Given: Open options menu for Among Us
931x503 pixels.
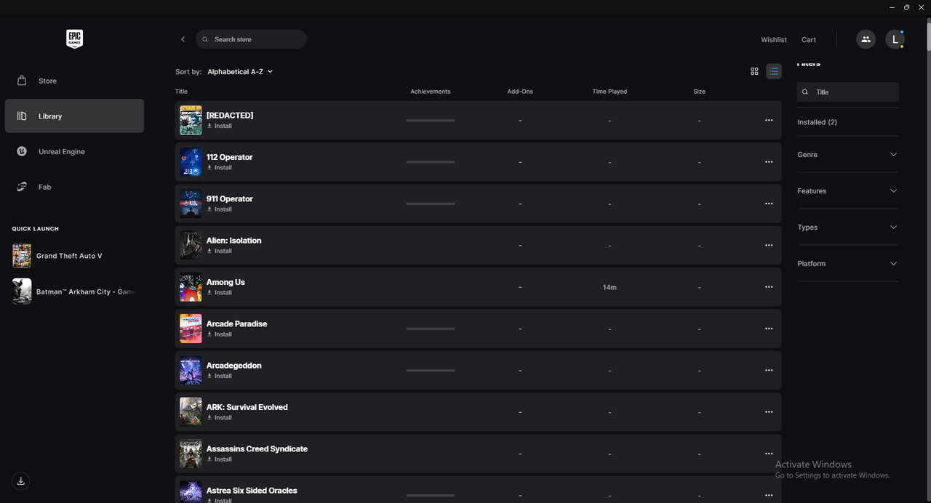Looking at the screenshot, I should coord(769,287).
